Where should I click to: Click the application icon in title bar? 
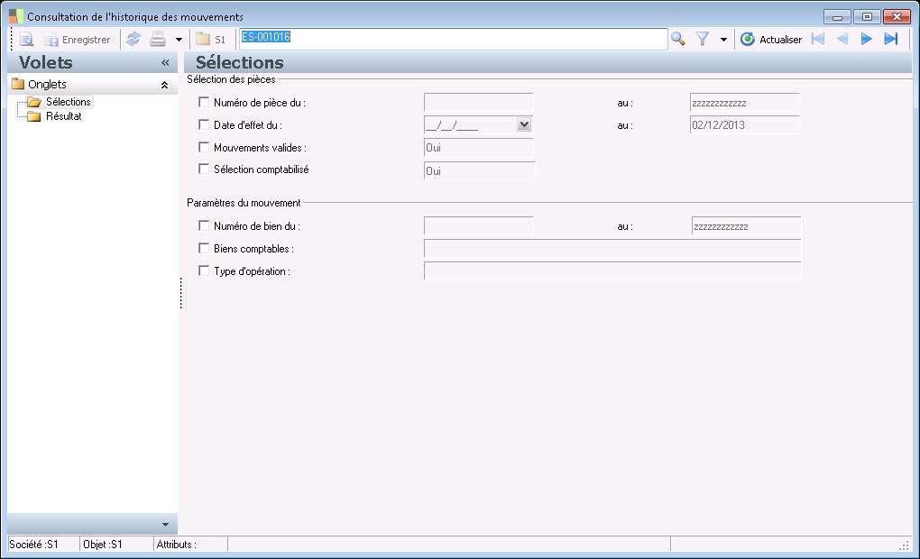16,16
